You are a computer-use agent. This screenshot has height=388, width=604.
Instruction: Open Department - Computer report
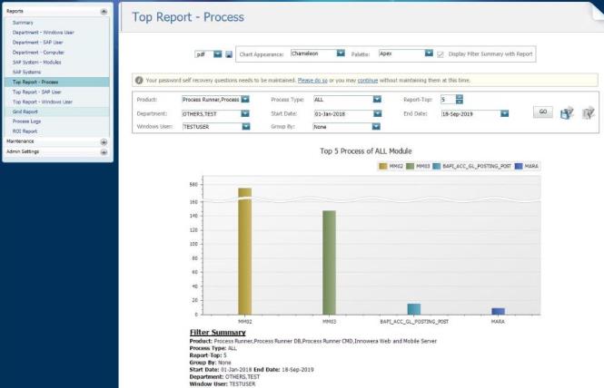tap(38, 53)
